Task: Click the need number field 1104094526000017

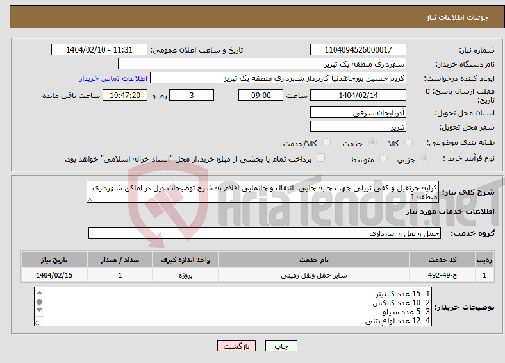Action: tap(358, 49)
